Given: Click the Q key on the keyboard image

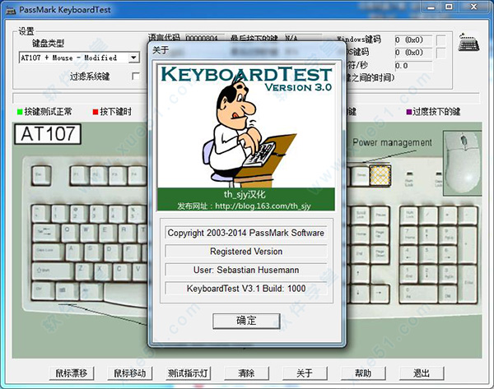Looking at the screenshot, I should 70,233.
